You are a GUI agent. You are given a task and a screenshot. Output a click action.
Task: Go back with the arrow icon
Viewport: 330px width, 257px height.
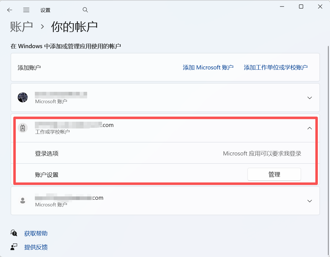point(10,10)
